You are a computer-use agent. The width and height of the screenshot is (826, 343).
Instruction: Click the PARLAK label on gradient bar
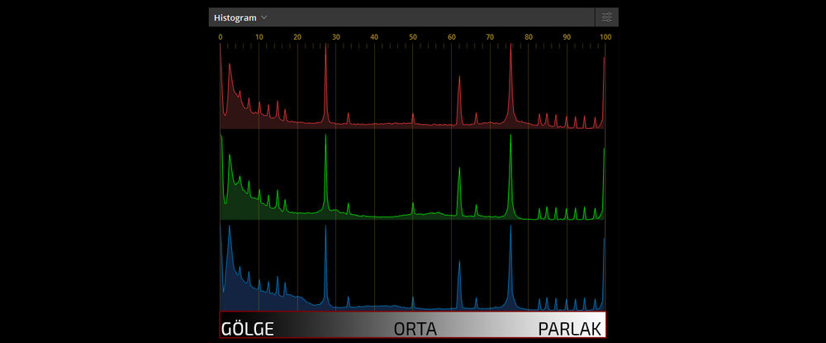569,329
